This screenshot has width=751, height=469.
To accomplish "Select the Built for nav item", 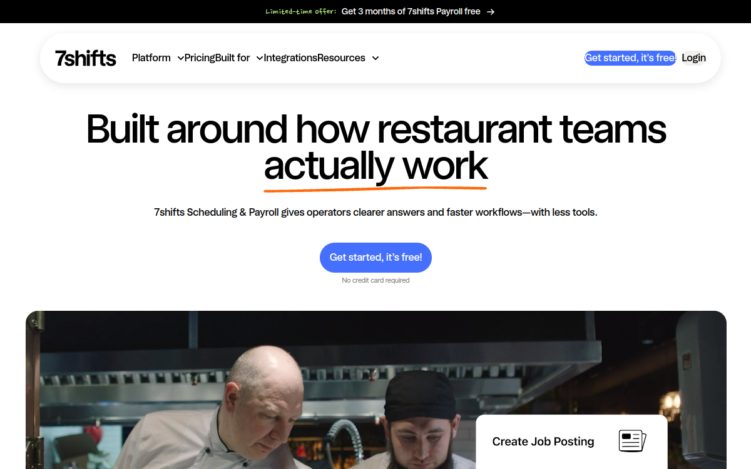I will tap(232, 58).
